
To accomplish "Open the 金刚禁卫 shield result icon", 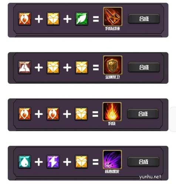I will click(113, 65).
